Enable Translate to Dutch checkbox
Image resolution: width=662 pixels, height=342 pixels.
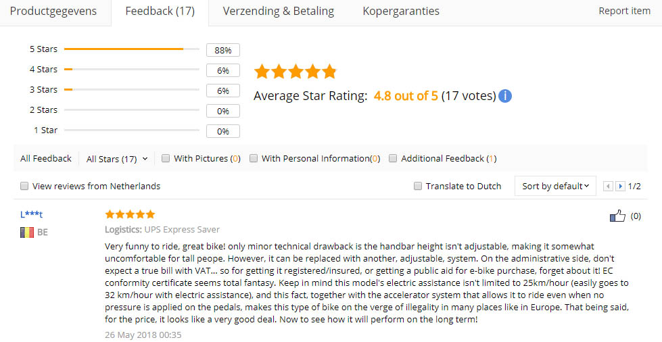418,186
